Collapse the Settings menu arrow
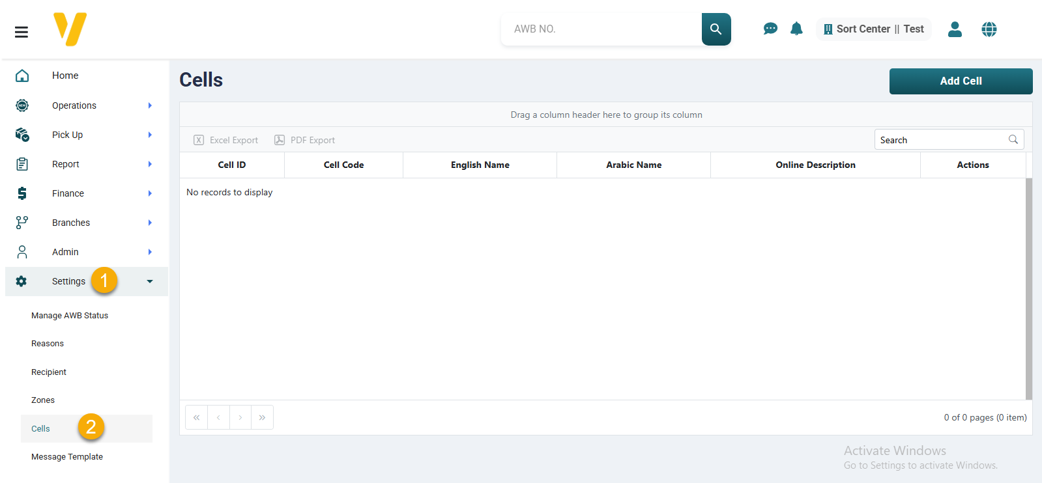The width and height of the screenshot is (1042, 483). 150,281
